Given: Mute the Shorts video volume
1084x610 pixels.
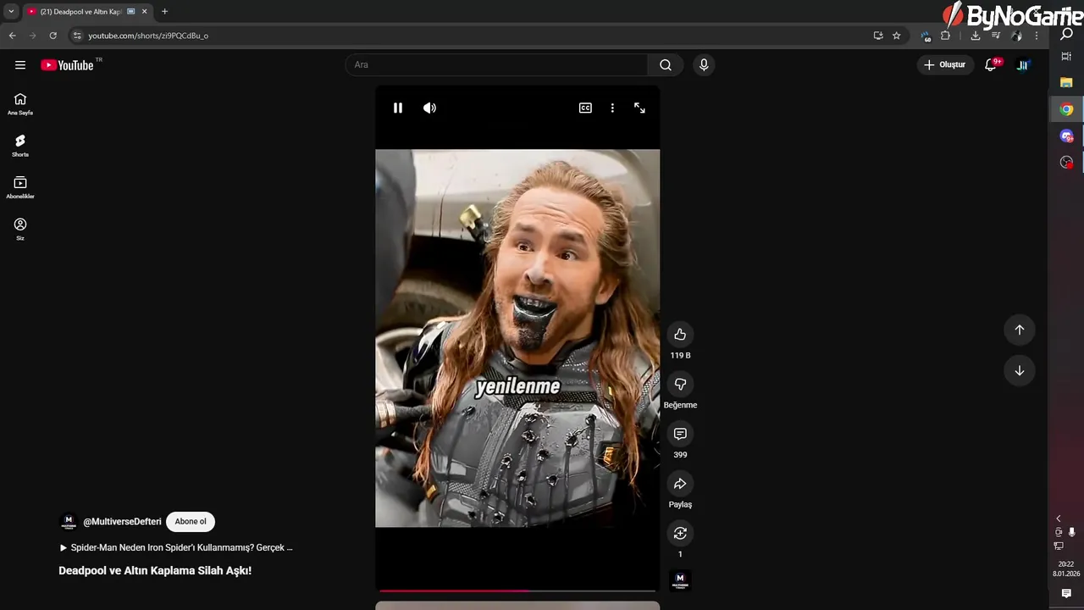Looking at the screenshot, I should coord(430,108).
